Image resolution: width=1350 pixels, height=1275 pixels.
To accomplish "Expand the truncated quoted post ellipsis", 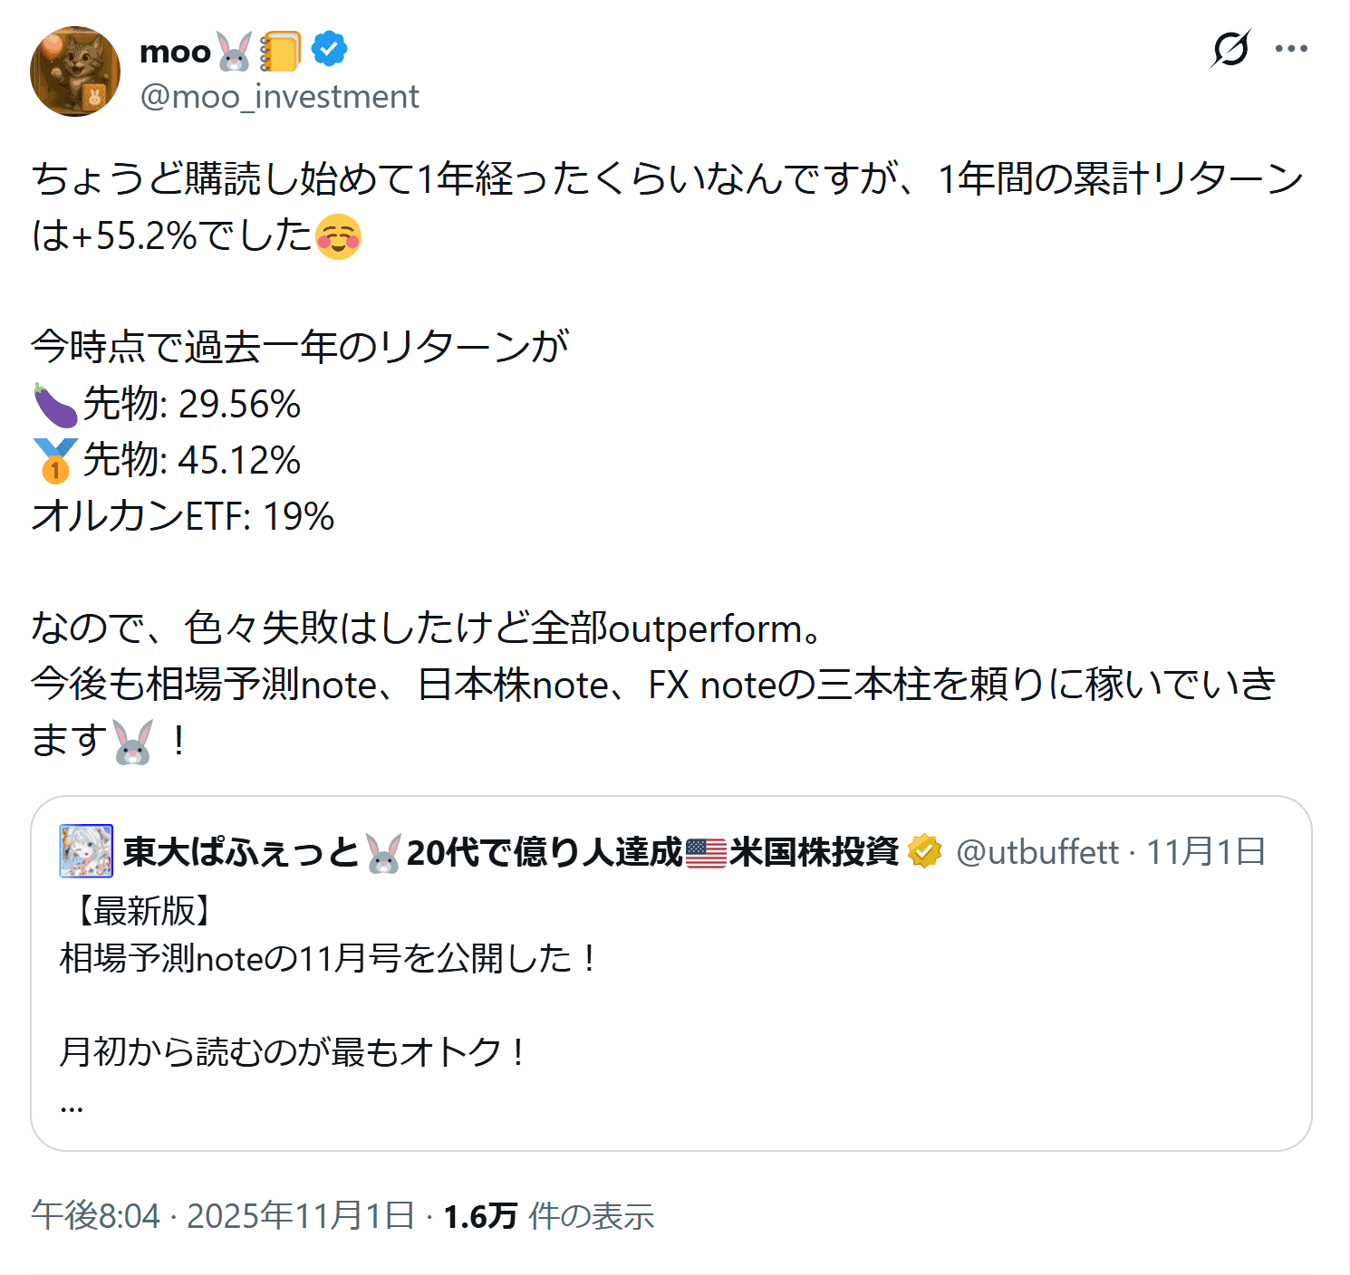I will click(x=72, y=1106).
